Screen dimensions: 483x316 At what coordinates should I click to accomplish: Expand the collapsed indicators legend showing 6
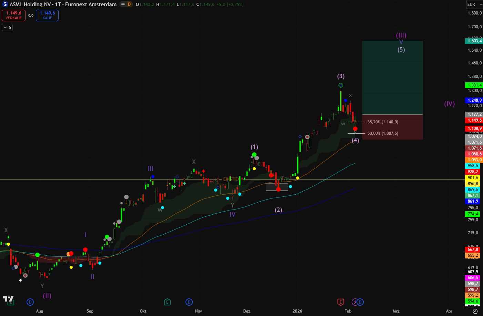(7, 27)
